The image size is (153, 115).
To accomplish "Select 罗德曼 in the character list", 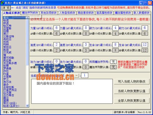I will (15, 69).
